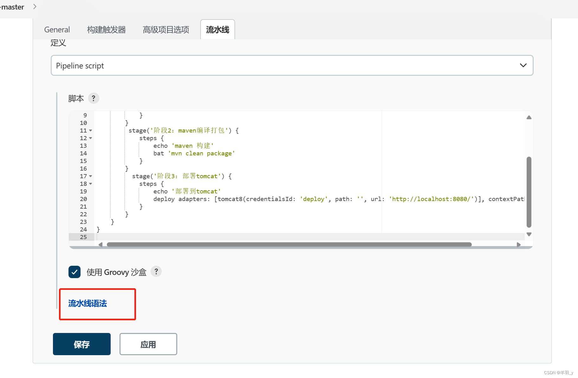
Task: Click the 'deploy' credentialsId string
Action: (x=314, y=199)
